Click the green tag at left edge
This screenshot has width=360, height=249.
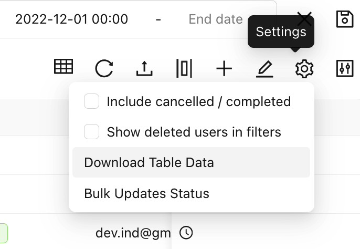[3, 232]
